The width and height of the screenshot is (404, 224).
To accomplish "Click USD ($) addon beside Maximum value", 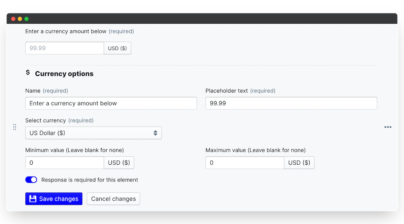I will (x=299, y=163).
